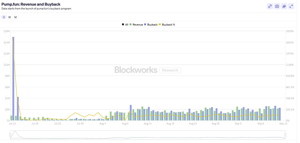
Task: Click the range navigator mini chart
Action: pos(147,135)
